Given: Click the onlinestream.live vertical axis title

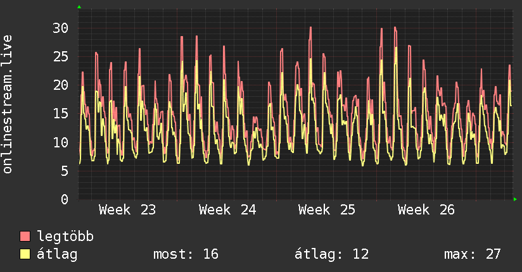Looking at the screenshot, I should [7, 104].
